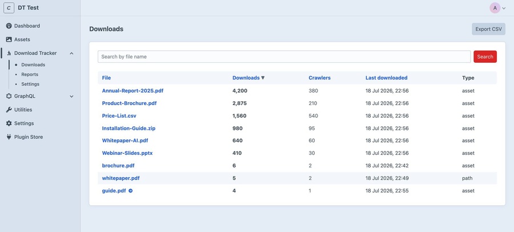
Task: Open Reports subnav item
Action: click(x=30, y=74)
